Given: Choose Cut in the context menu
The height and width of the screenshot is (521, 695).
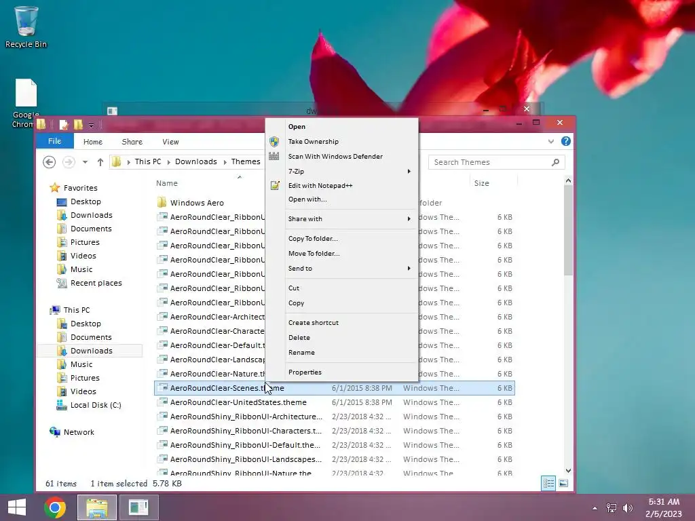Looking at the screenshot, I should click(x=293, y=288).
